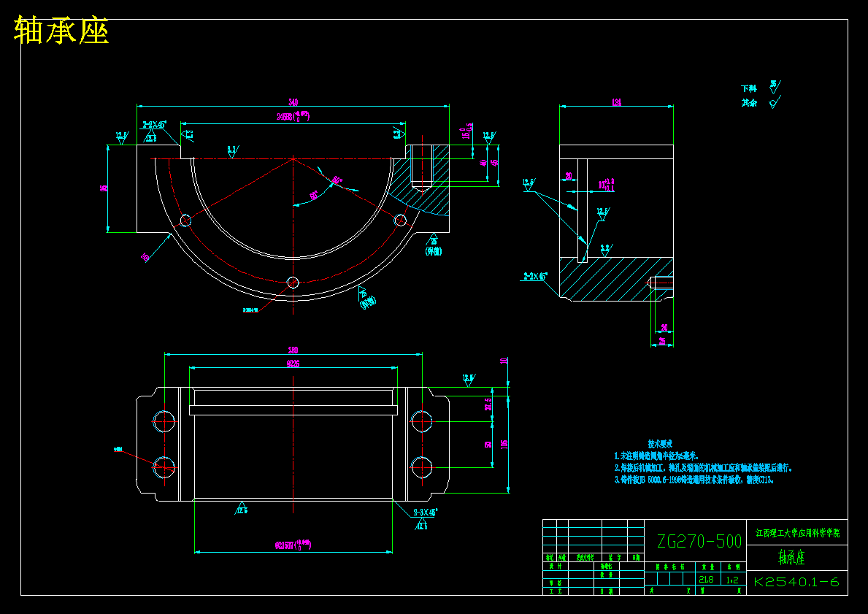Image resolution: width=868 pixels, height=614 pixels.
Task: Select the right bolt hole on the semicircle
Action: coord(400,220)
